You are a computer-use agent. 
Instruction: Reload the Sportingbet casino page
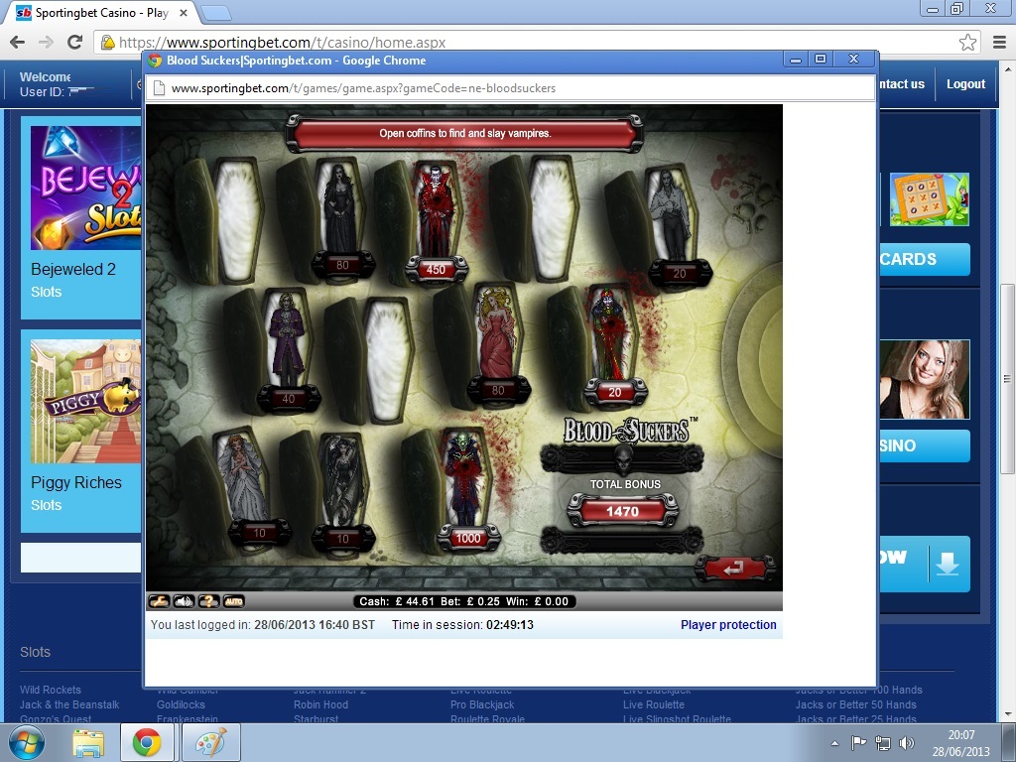(x=74, y=43)
